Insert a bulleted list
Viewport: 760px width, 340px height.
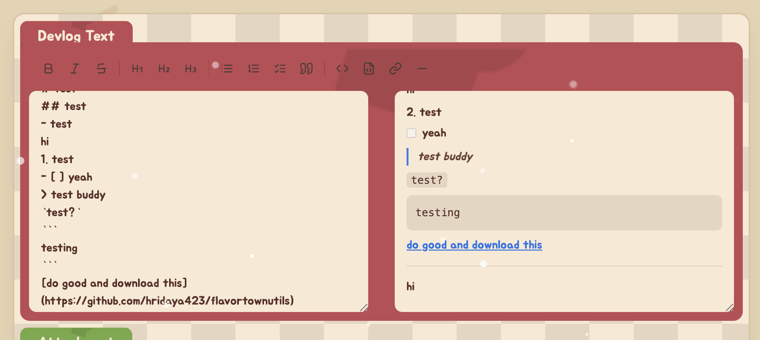coord(227,69)
